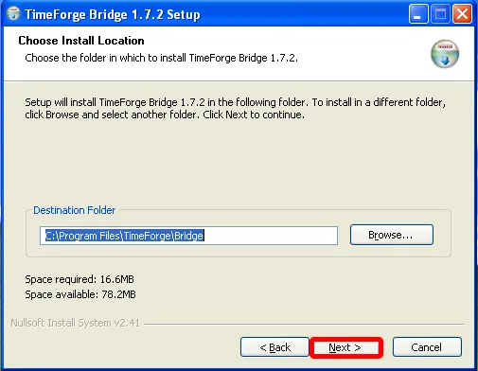Viewport: 478px width, 371px height.
Task: Click the 'TimeForge Bridge 1.7.2 Setup' title
Action: click(x=113, y=14)
